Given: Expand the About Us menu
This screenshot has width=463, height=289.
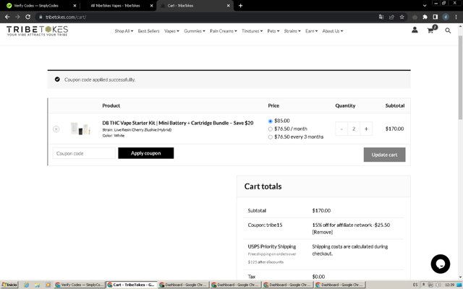Looking at the screenshot, I should tap(333, 31).
